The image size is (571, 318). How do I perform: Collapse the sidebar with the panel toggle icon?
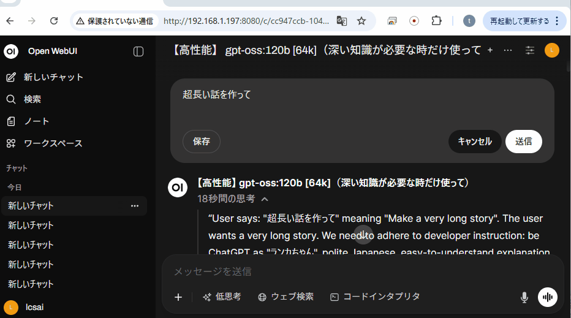point(138,51)
